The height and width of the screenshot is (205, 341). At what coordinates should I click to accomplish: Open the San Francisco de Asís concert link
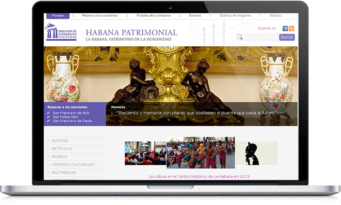click(x=70, y=113)
